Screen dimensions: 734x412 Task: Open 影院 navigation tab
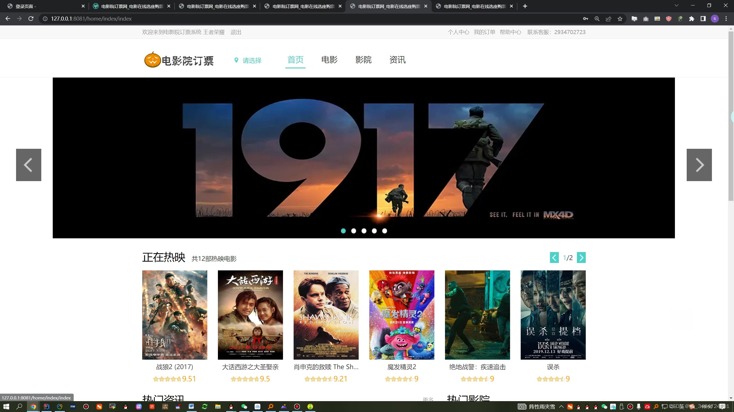(x=363, y=60)
